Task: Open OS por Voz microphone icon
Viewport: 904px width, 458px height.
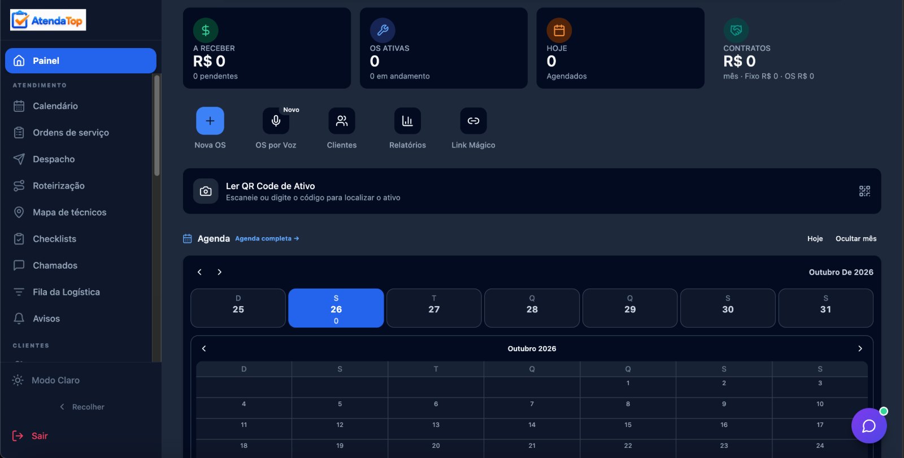Action: point(276,121)
